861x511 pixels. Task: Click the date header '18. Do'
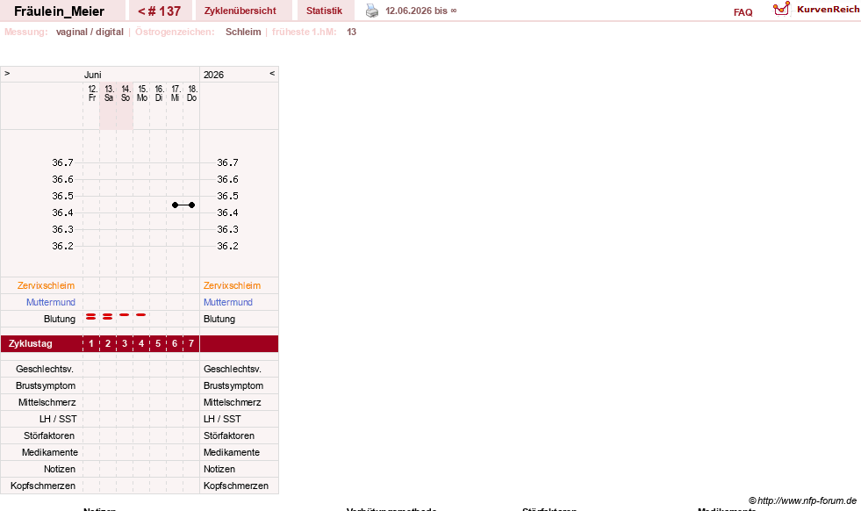(x=191, y=93)
